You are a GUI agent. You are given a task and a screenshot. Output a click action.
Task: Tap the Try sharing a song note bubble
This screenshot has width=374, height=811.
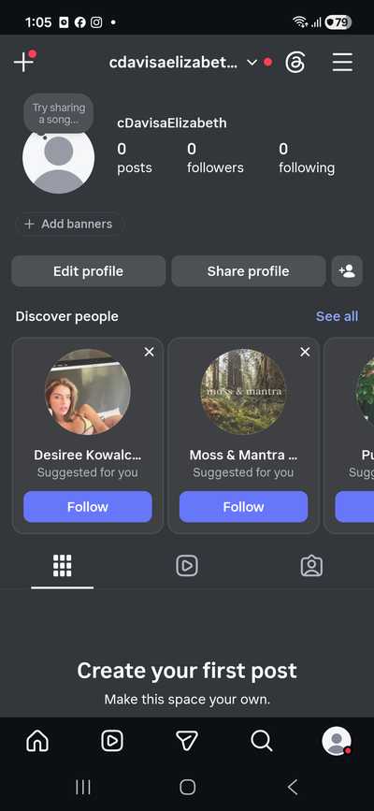pyautogui.click(x=59, y=113)
